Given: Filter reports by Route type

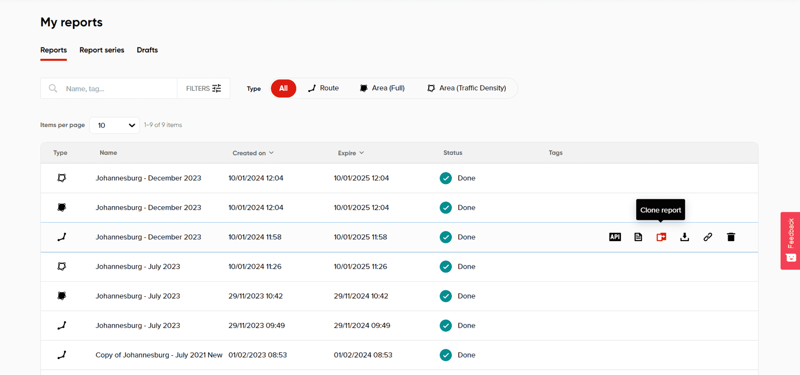Looking at the screenshot, I should coord(323,88).
